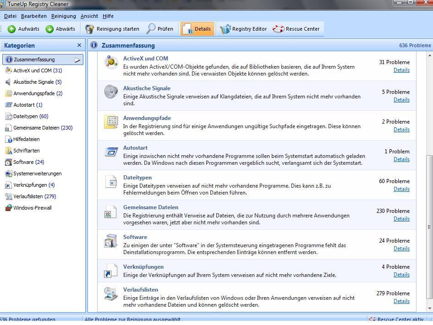Open Details link for Dateitypen
Image resolution: width=433 pixels, height=325 pixels.
tap(401, 189)
